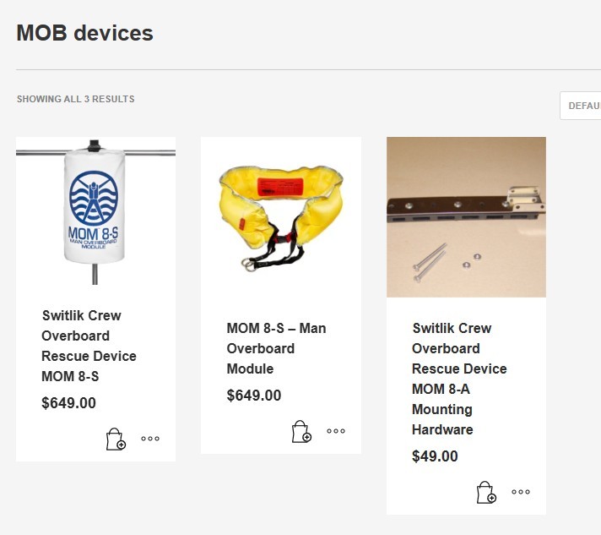The image size is (601, 535).
Task: Open the Switlik Crew Overboard Rescue Device MOM 8-S title
Action: click(89, 346)
